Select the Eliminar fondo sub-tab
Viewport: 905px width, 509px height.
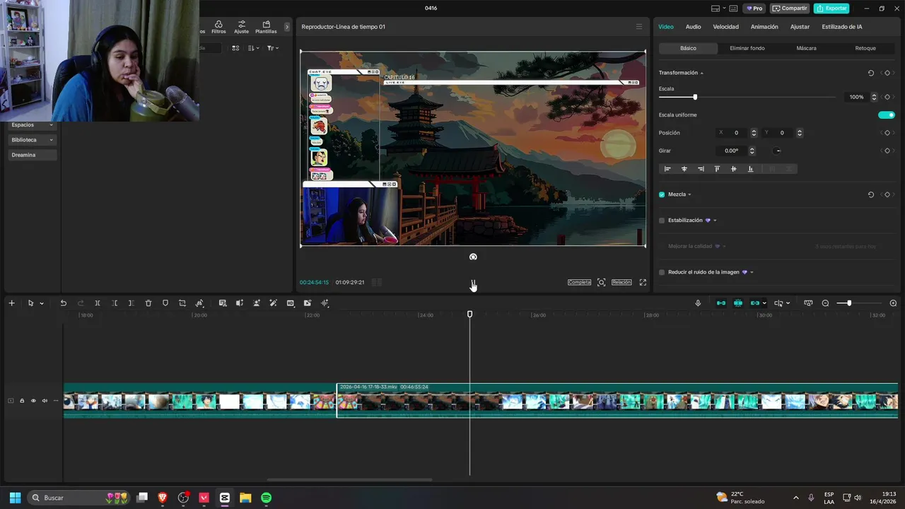(x=747, y=48)
